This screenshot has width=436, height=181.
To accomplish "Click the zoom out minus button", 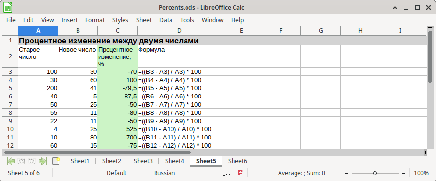I will point(346,173).
